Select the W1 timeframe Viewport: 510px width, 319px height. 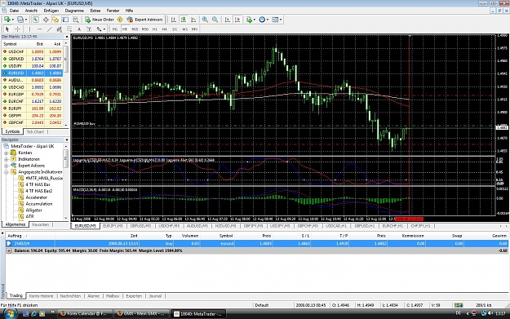pyautogui.click(x=184, y=29)
